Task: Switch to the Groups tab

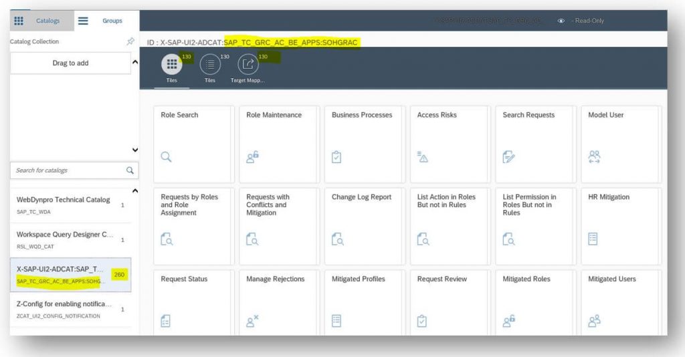Action: point(112,21)
